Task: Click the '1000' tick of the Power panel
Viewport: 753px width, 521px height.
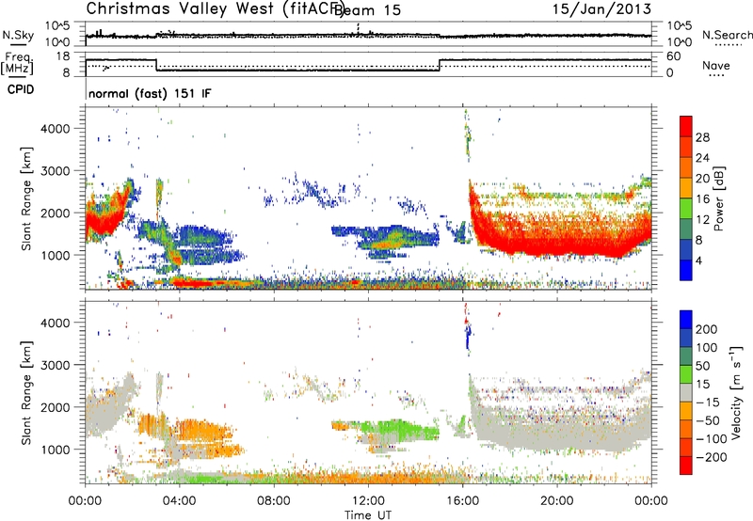Action: (x=56, y=256)
